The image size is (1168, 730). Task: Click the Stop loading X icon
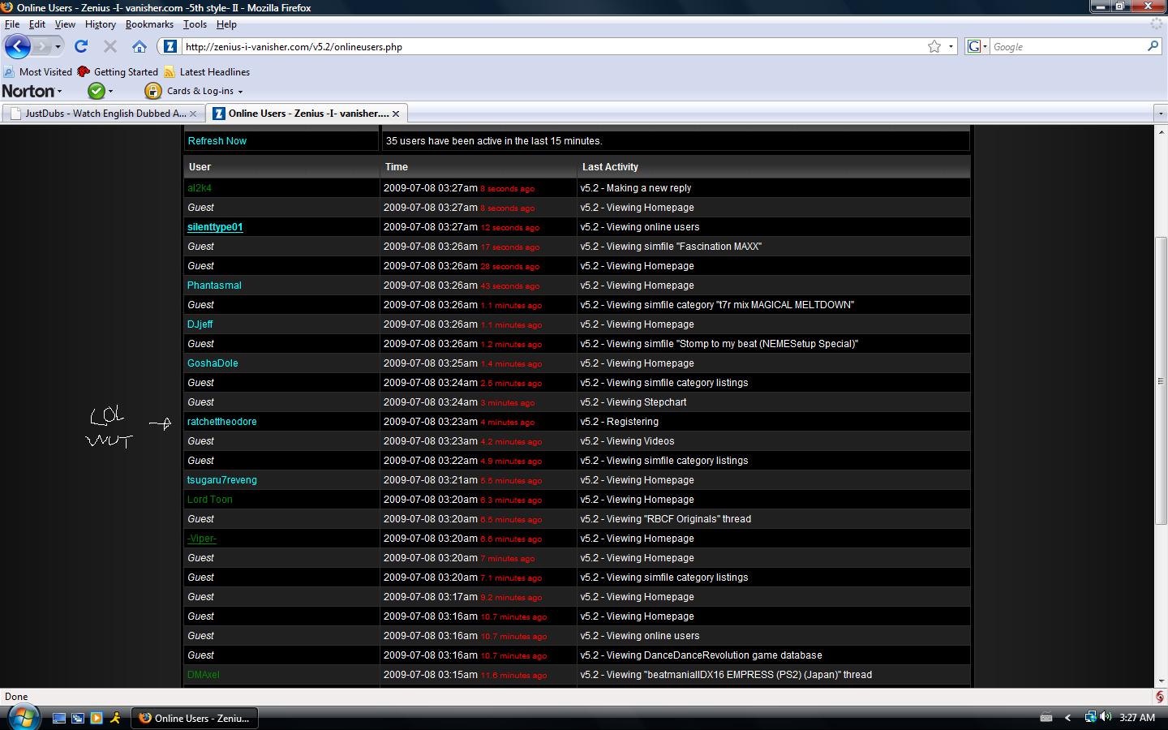(x=110, y=46)
